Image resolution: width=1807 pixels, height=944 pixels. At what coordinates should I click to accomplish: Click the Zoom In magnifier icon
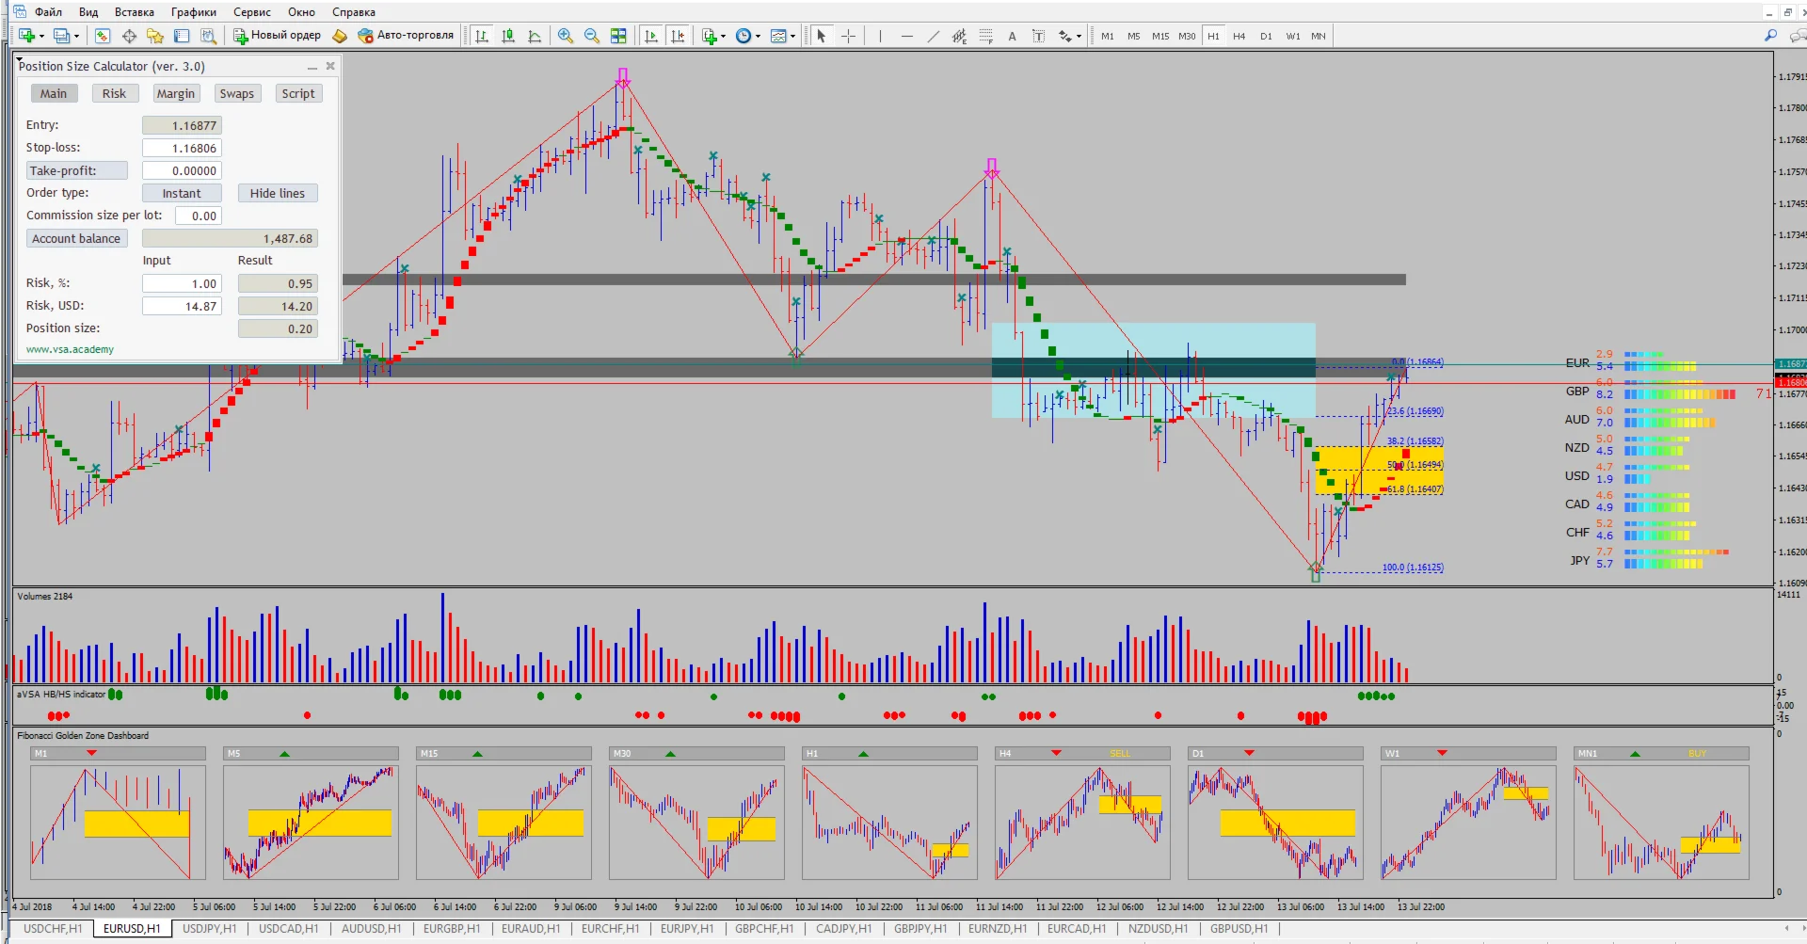565,36
